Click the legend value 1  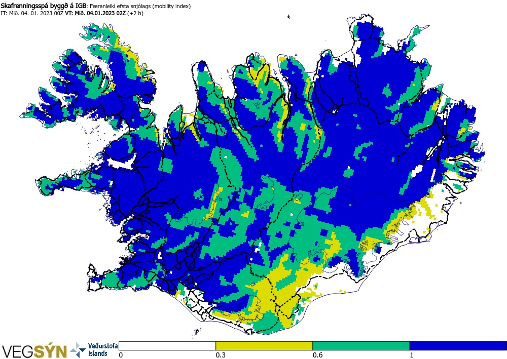(412, 355)
